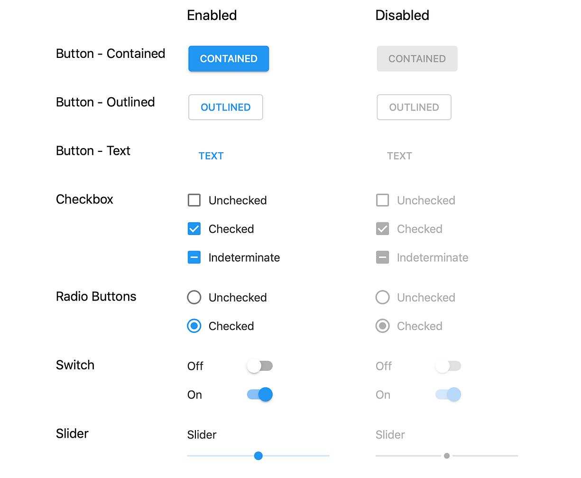The height and width of the screenshot is (478, 581).
Task: Click the grayed-out CONTAINED button
Action: coord(417,59)
